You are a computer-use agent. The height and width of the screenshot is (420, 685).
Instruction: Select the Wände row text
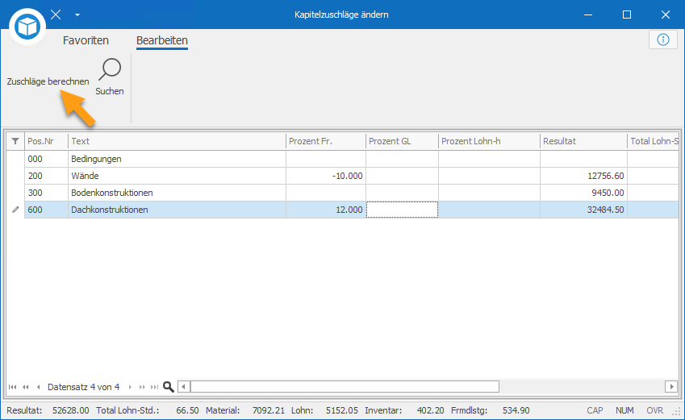pyautogui.click(x=85, y=176)
